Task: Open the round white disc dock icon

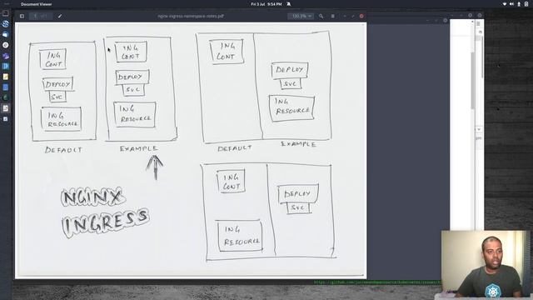Action: click(x=6, y=45)
